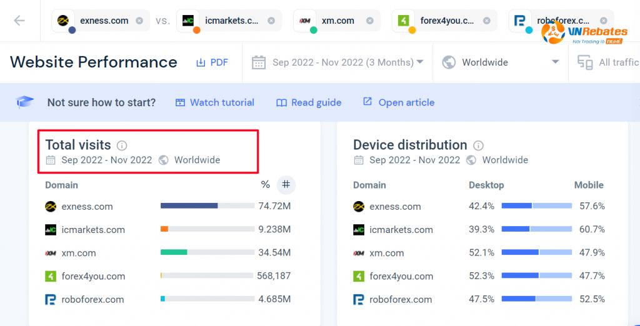This screenshot has height=326, width=640.
Task: Open the Total visits info tooltip icon
Action: click(x=122, y=146)
